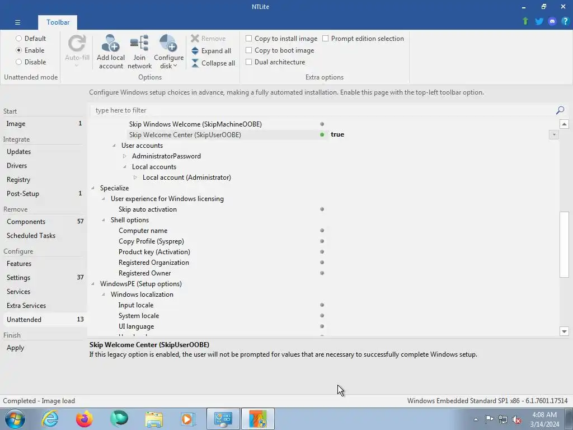Open the Scheduled Tasks page
Screen dimensions: 573x430
pyautogui.click(x=44, y=236)
